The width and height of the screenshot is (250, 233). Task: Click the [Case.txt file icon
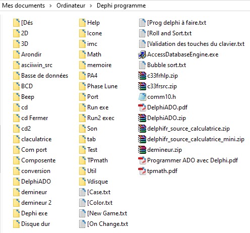[x=82, y=192]
